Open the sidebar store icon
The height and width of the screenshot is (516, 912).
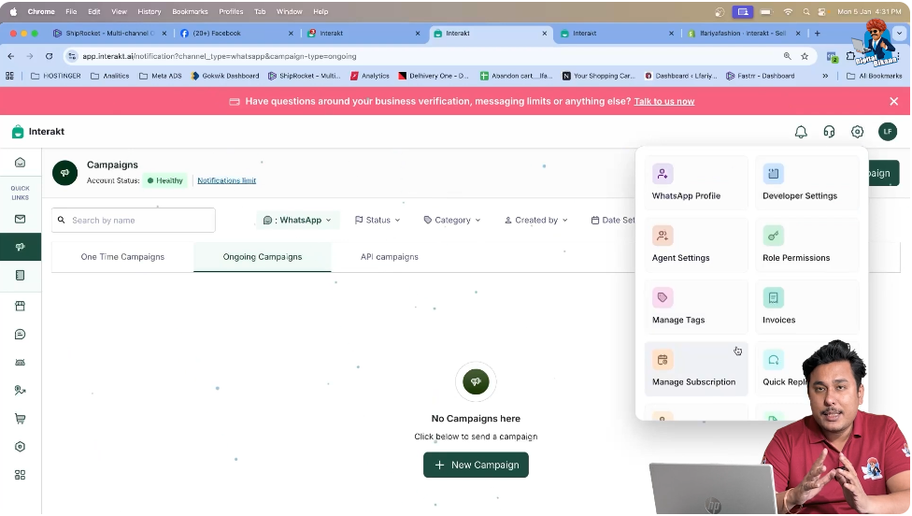(21, 306)
